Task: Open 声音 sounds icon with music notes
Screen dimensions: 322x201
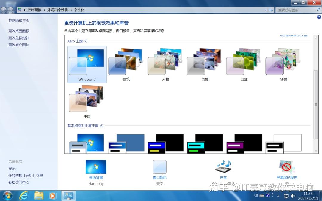Action: 223,166
